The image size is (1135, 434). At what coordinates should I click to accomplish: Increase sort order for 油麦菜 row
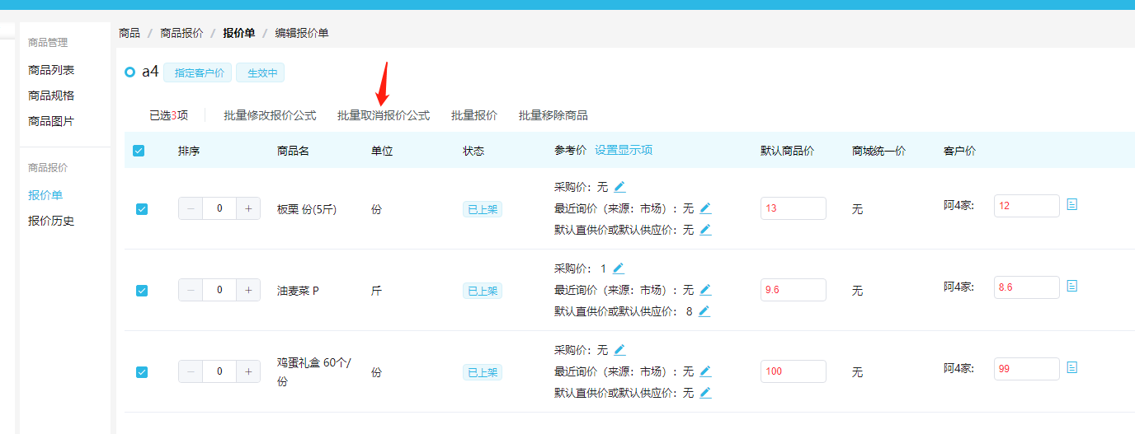248,290
